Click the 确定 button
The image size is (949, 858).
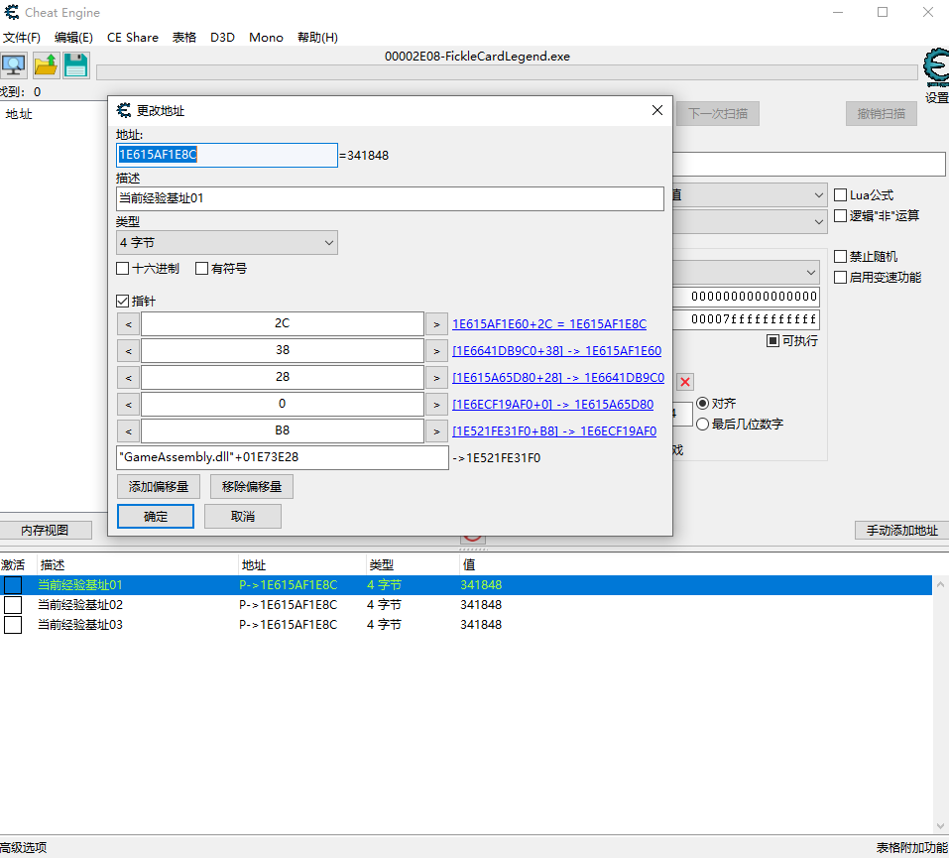coord(156,517)
